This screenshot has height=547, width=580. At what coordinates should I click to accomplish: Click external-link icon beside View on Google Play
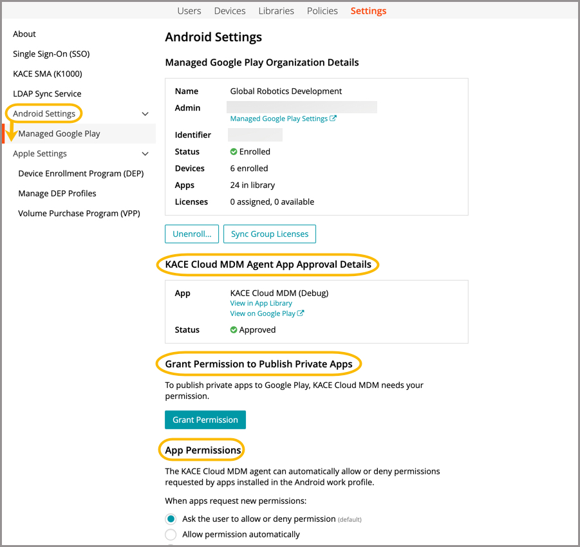point(301,313)
